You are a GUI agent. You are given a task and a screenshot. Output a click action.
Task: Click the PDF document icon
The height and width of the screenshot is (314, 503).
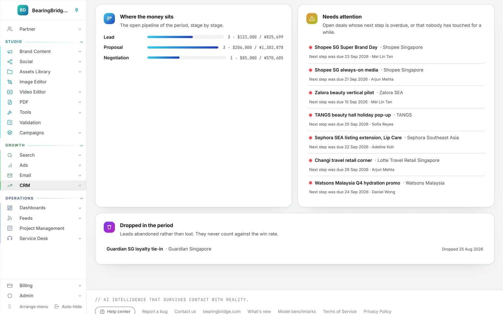coord(10,102)
